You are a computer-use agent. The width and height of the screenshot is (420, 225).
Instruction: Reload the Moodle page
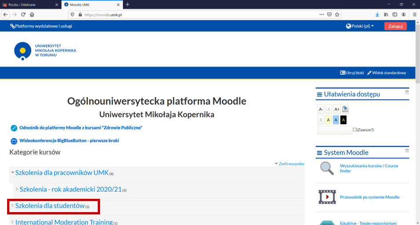click(x=23, y=15)
